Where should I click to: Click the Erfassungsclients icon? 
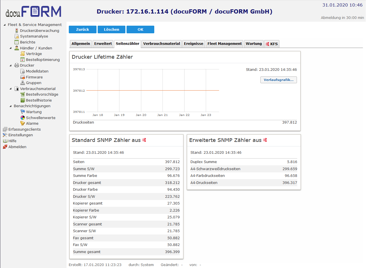pos(5,129)
